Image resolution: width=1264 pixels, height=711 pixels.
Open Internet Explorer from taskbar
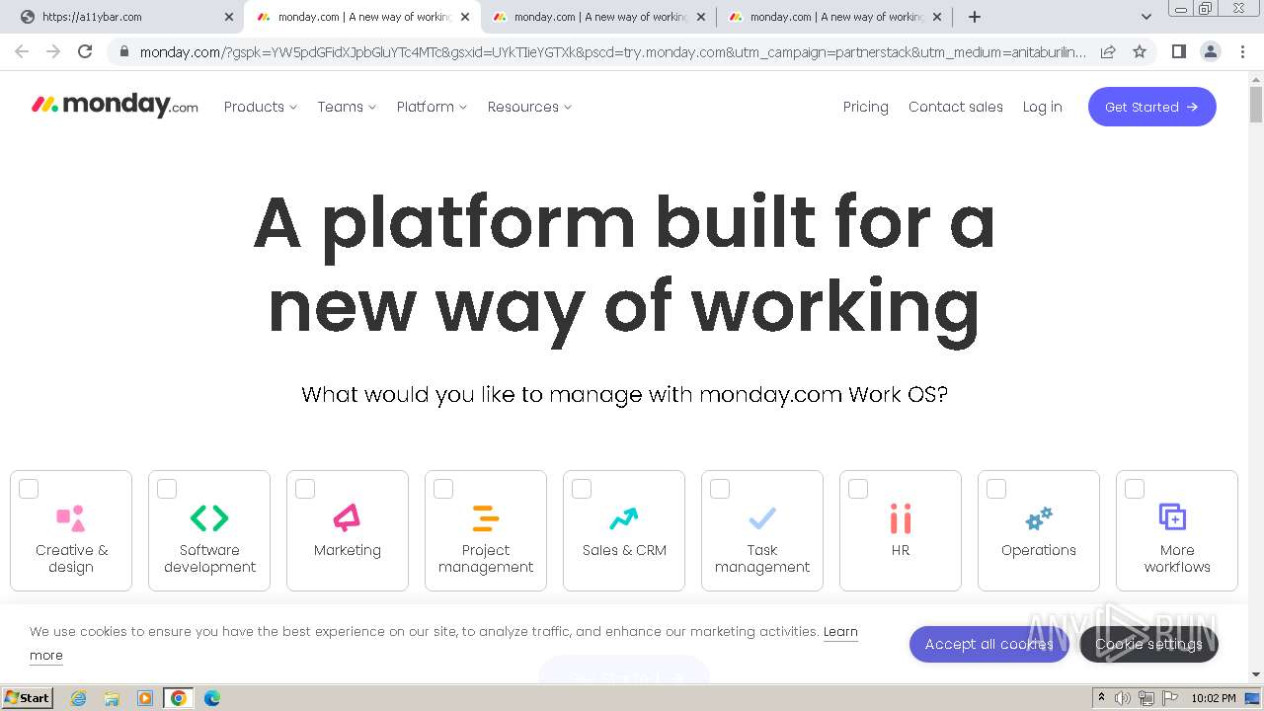(78, 698)
